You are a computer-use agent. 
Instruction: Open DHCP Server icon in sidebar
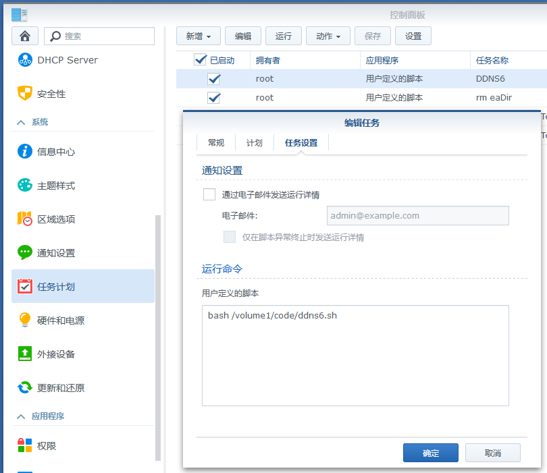pyautogui.click(x=25, y=60)
